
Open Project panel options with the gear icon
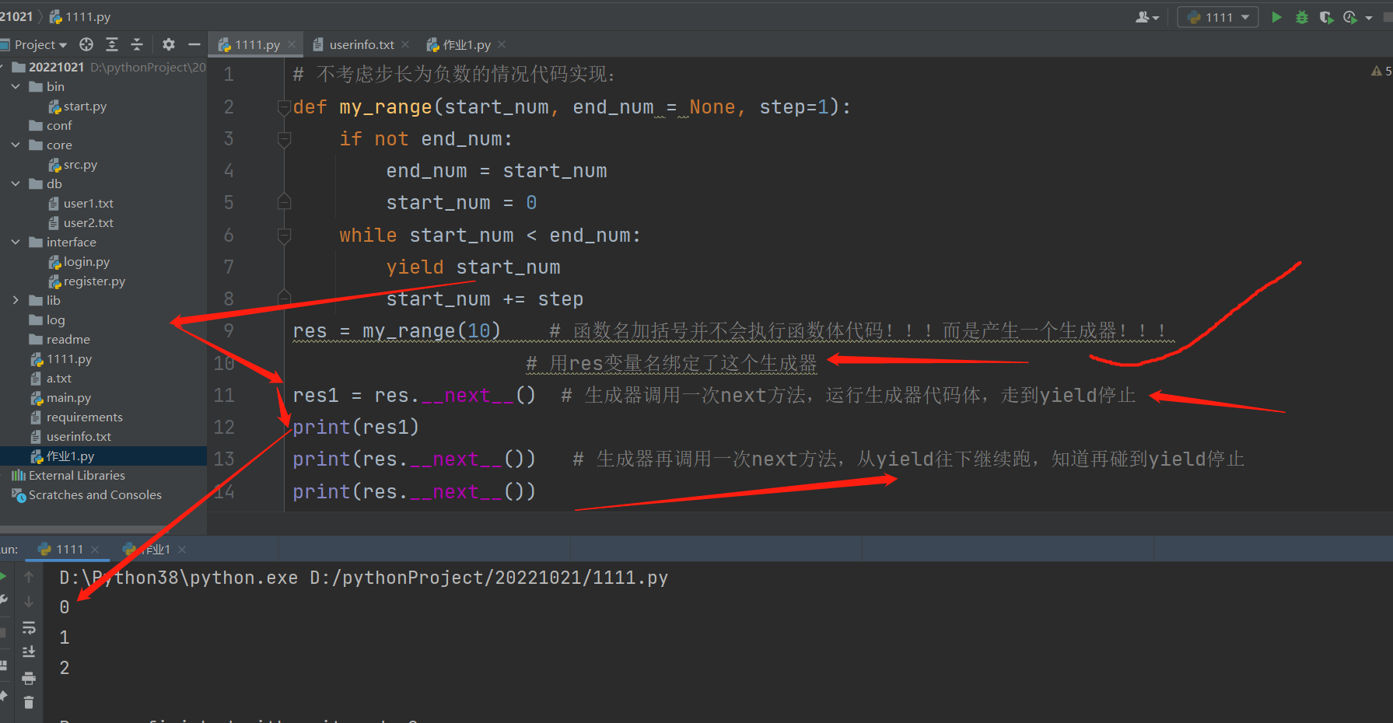tap(169, 44)
